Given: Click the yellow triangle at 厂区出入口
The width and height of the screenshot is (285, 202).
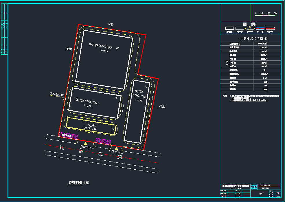Looking at the screenshot, I should pos(116,149).
